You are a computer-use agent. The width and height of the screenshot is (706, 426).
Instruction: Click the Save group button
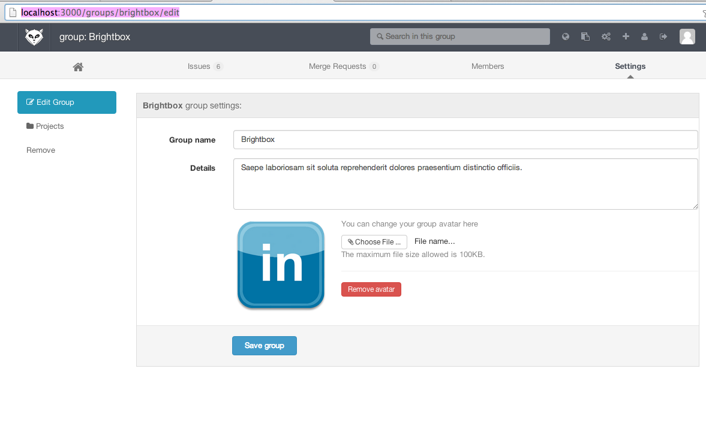click(264, 346)
